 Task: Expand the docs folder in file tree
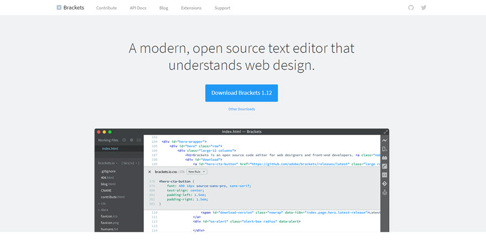[103, 210]
